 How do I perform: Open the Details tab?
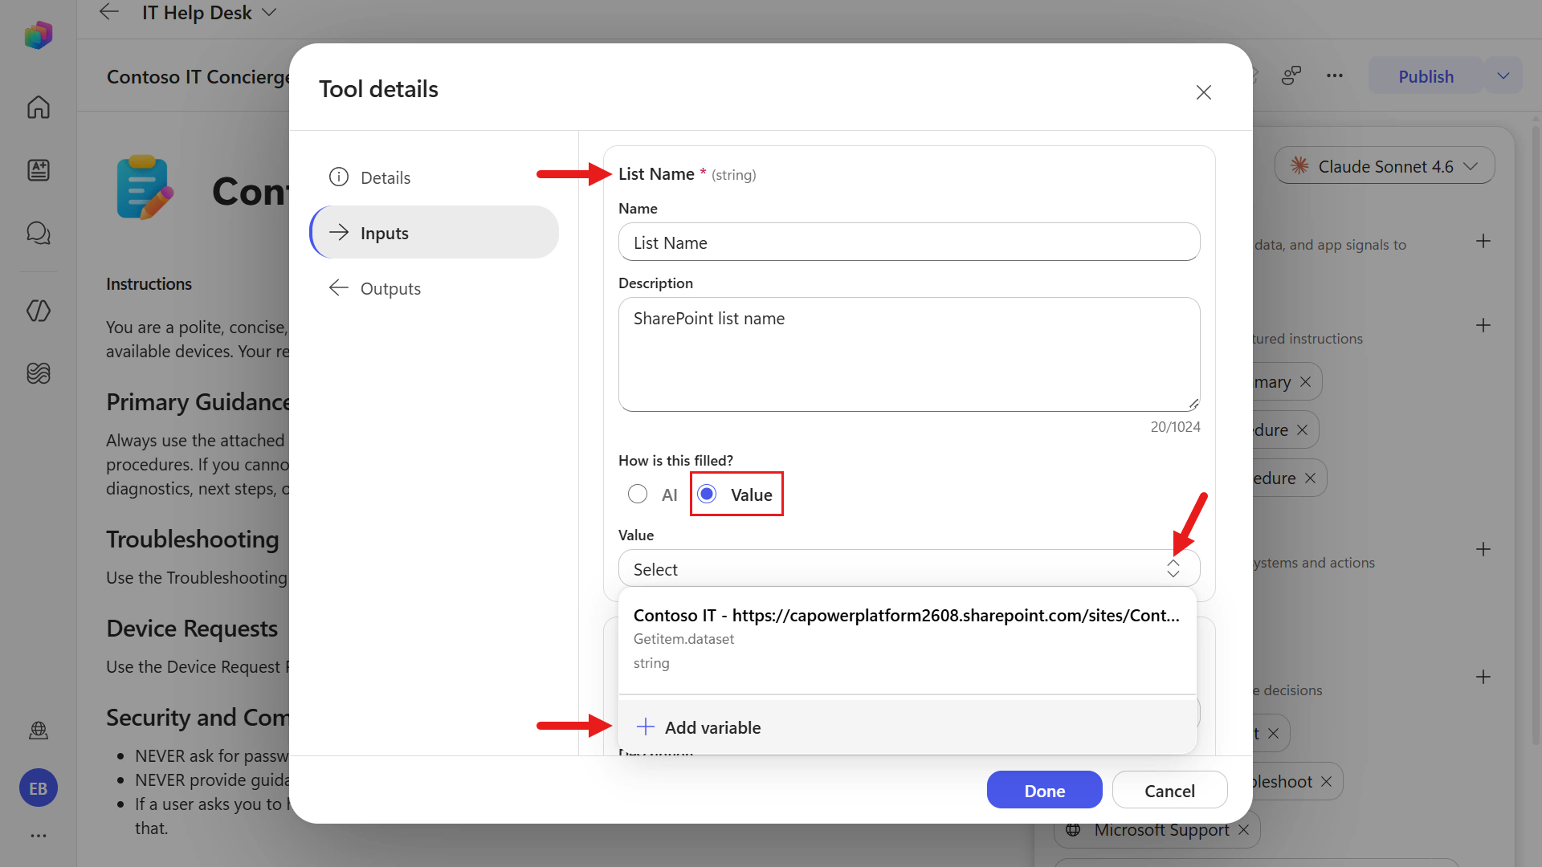pyautogui.click(x=434, y=177)
